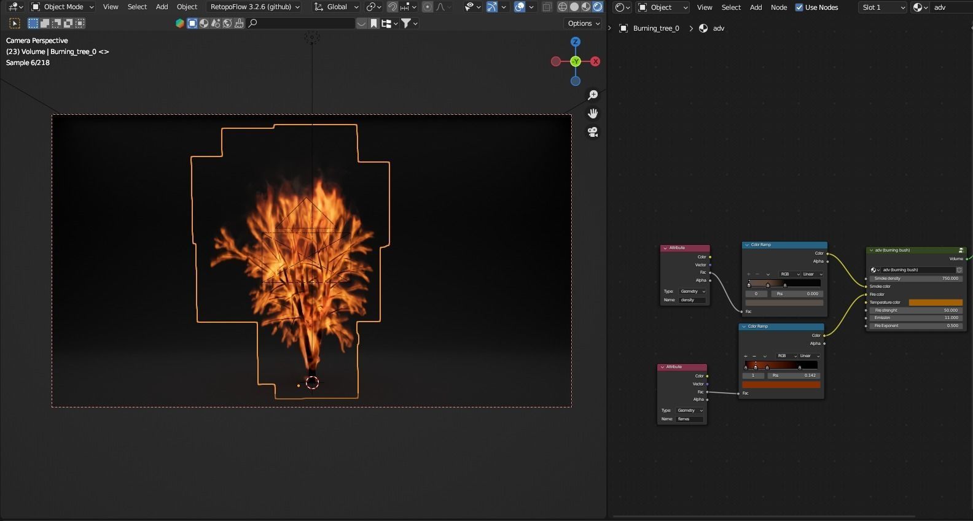Viewport: 973px width, 521px height.
Task: Toggle the camera view icon
Action: (x=593, y=132)
